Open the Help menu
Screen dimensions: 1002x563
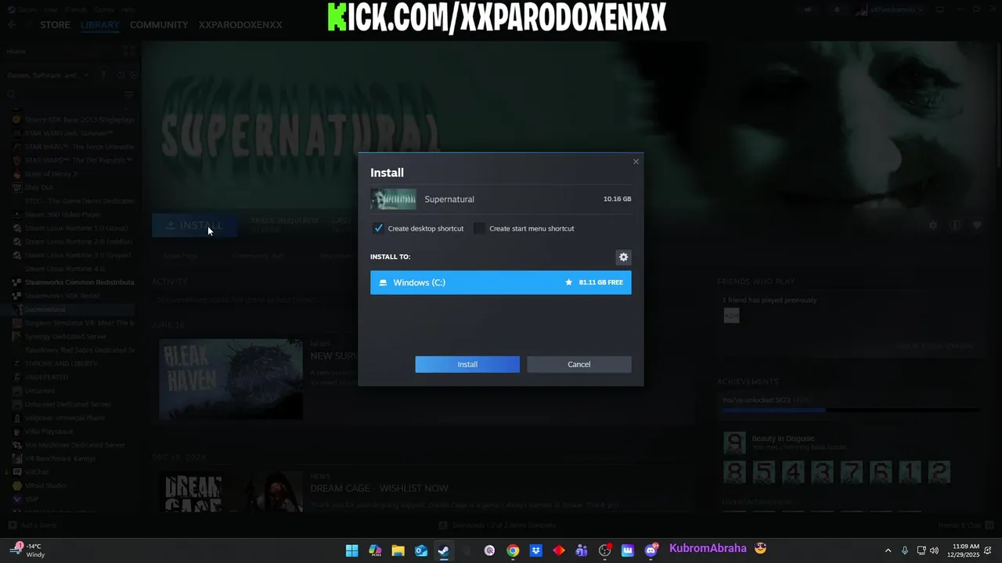pos(128,9)
